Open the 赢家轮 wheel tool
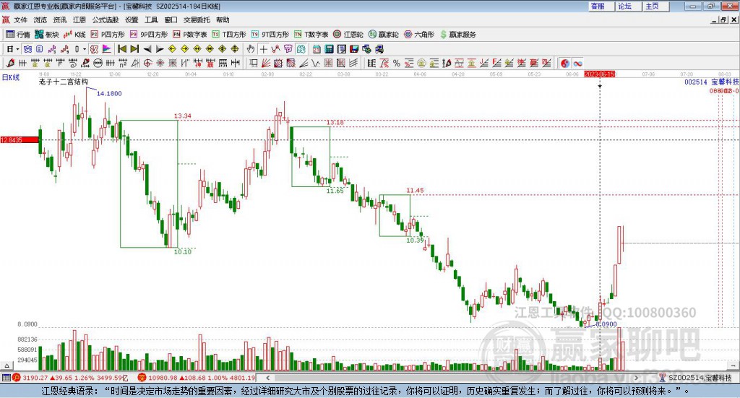The height and width of the screenshot is (398, 740). click(383, 35)
